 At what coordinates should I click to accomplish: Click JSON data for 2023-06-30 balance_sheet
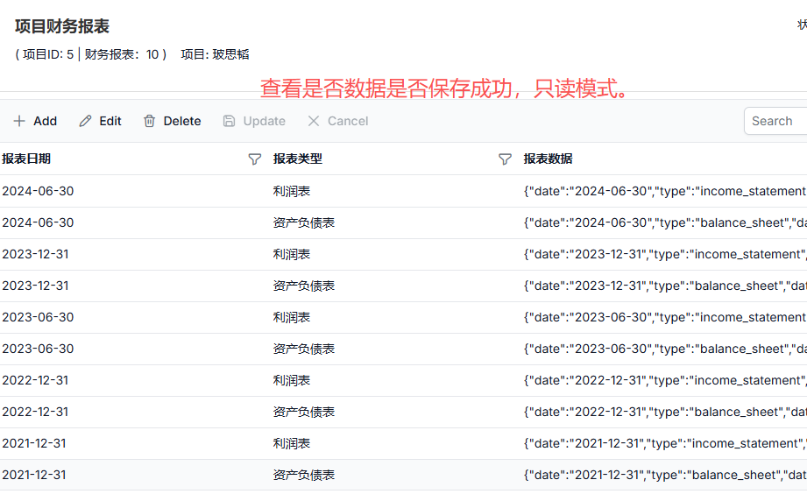pos(665,349)
